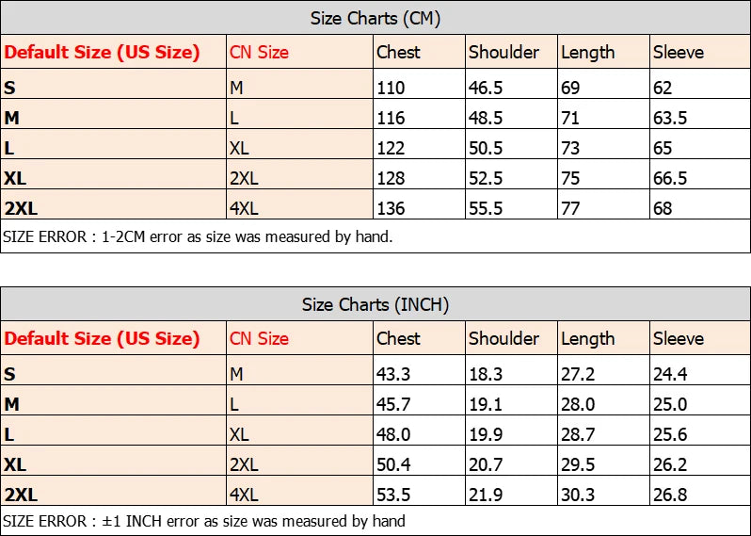The image size is (751, 536).
Task: Select the Chest header in the CM table
Action: tap(398, 52)
